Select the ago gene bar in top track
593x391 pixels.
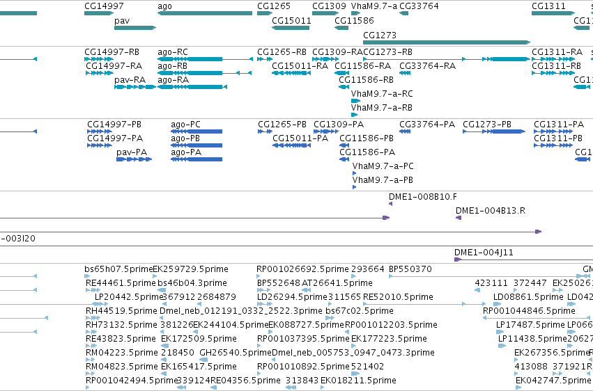point(205,13)
